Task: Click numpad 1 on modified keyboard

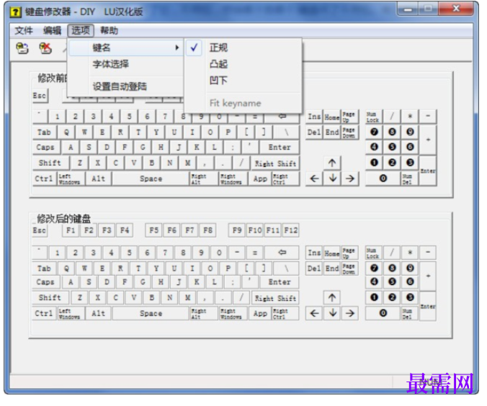Action: tap(375, 297)
